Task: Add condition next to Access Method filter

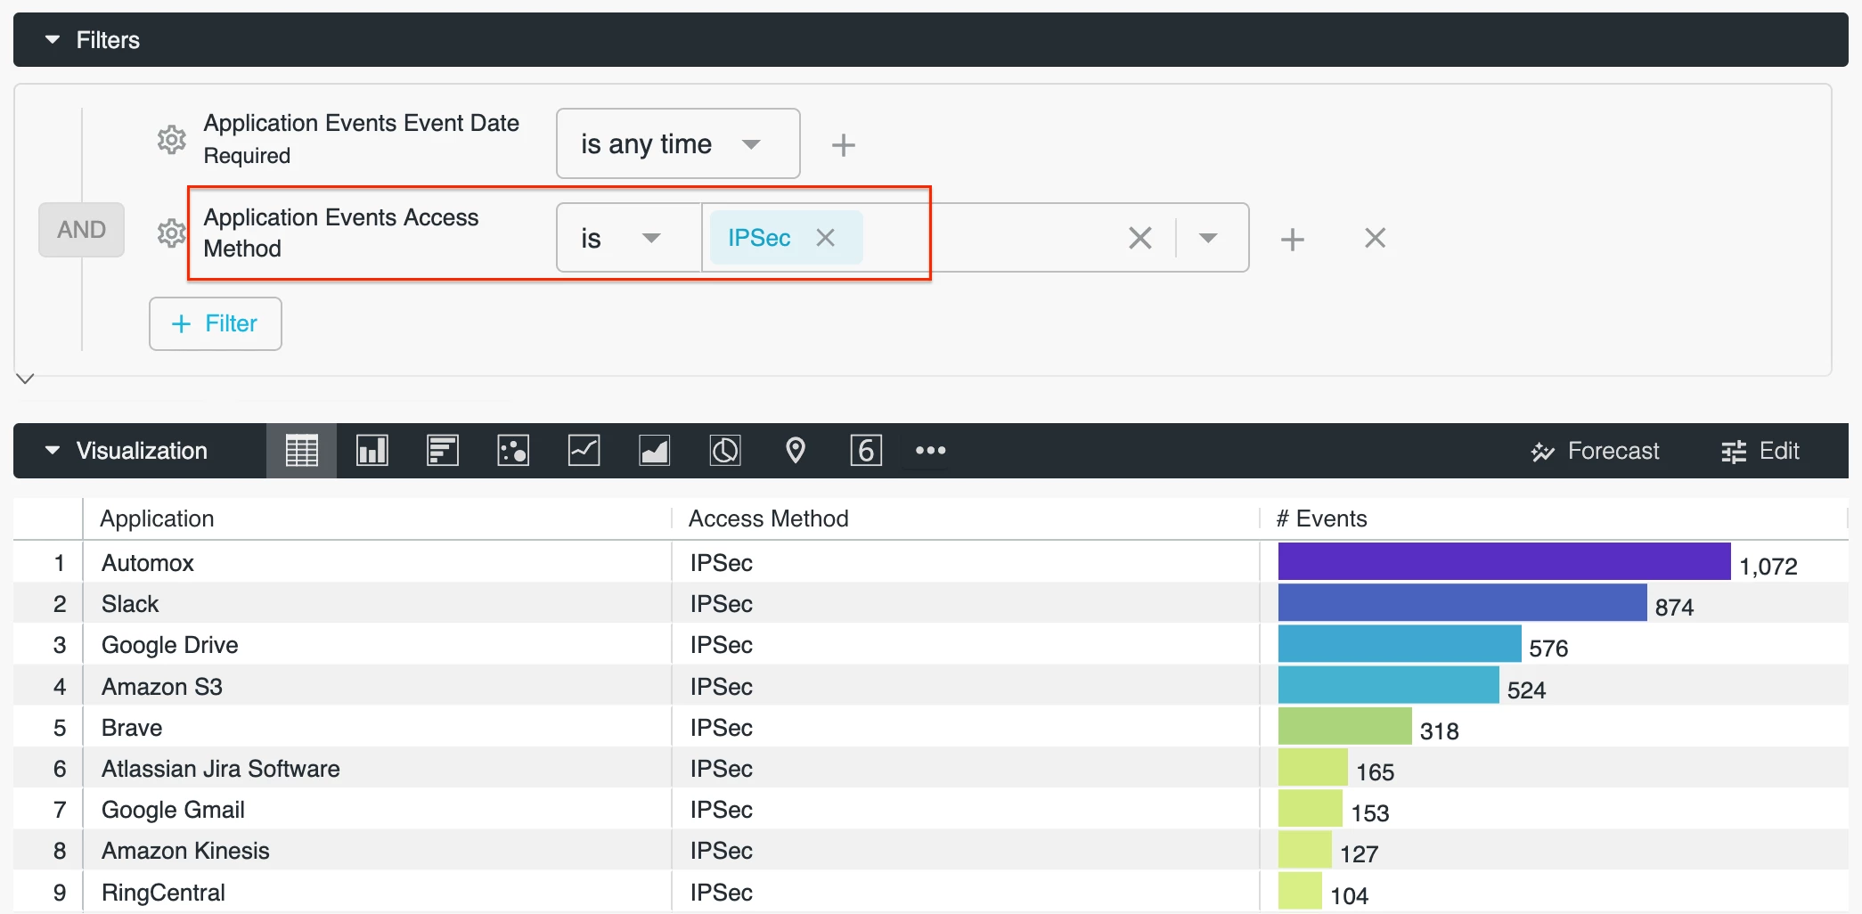Action: [x=1292, y=239]
